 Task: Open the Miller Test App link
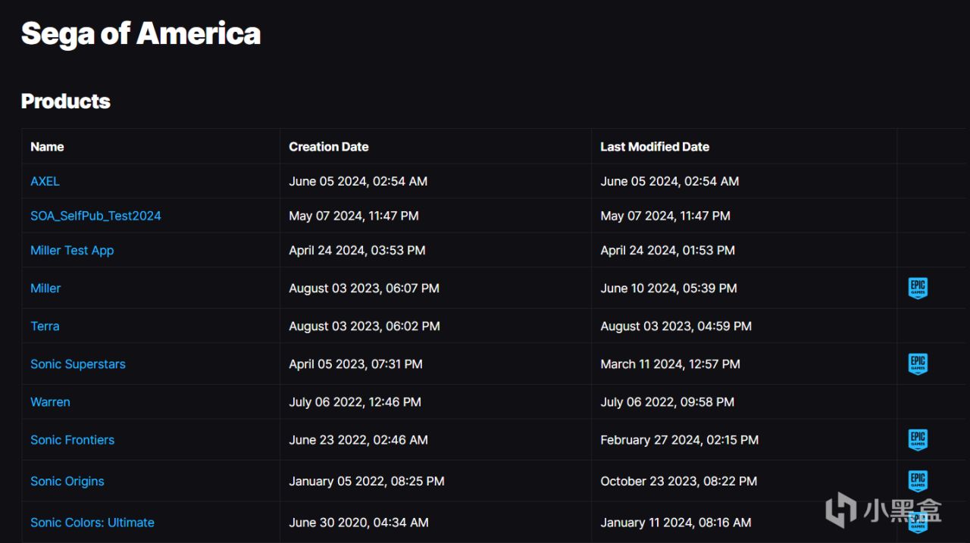point(72,250)
